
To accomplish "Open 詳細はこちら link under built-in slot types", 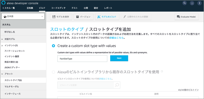I will point(105,79).
